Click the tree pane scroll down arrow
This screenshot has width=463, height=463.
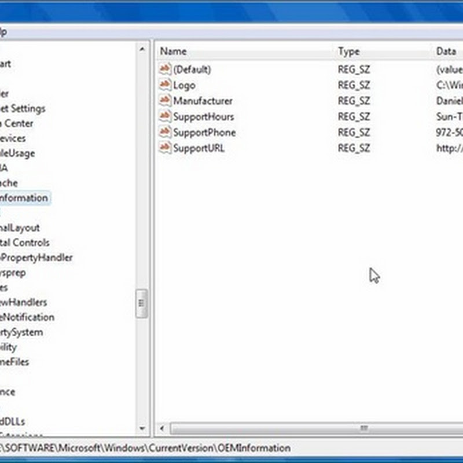tap(142, 428)
